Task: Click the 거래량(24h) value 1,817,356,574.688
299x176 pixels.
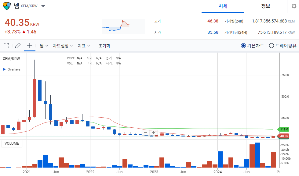Action: [x=269, y=21]
